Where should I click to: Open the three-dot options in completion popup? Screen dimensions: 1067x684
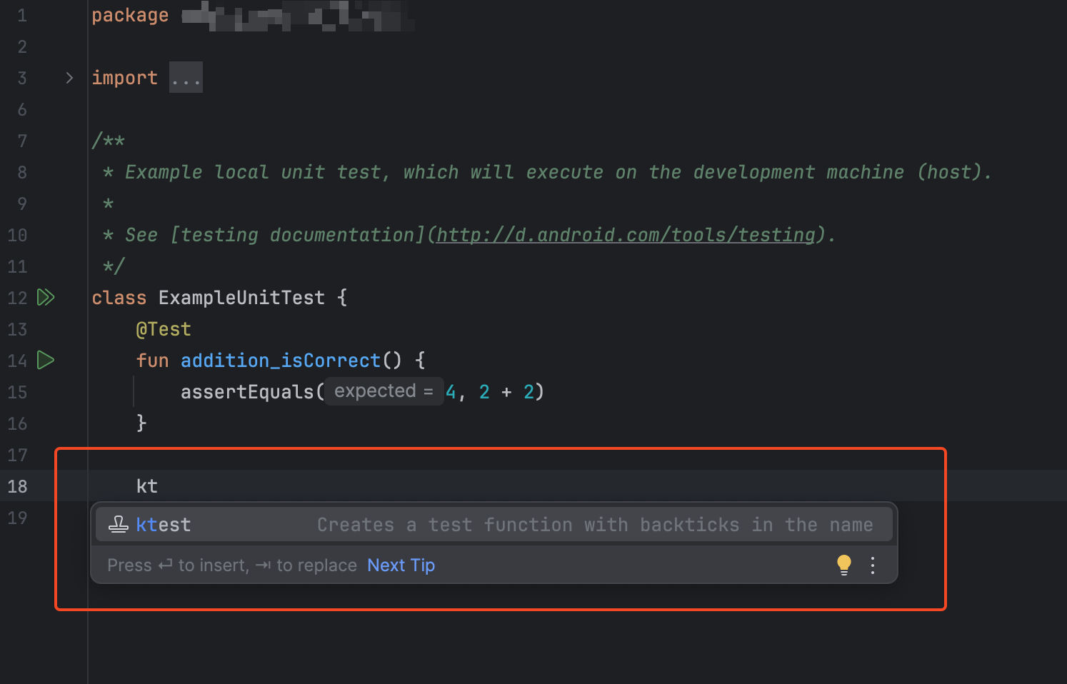point(873,565)
